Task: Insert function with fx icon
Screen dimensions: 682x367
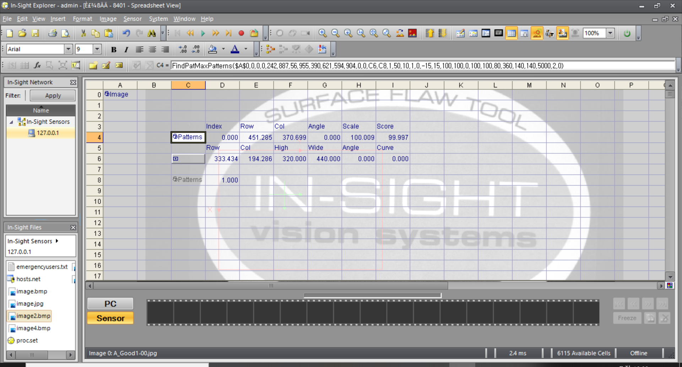Action: 37,65
